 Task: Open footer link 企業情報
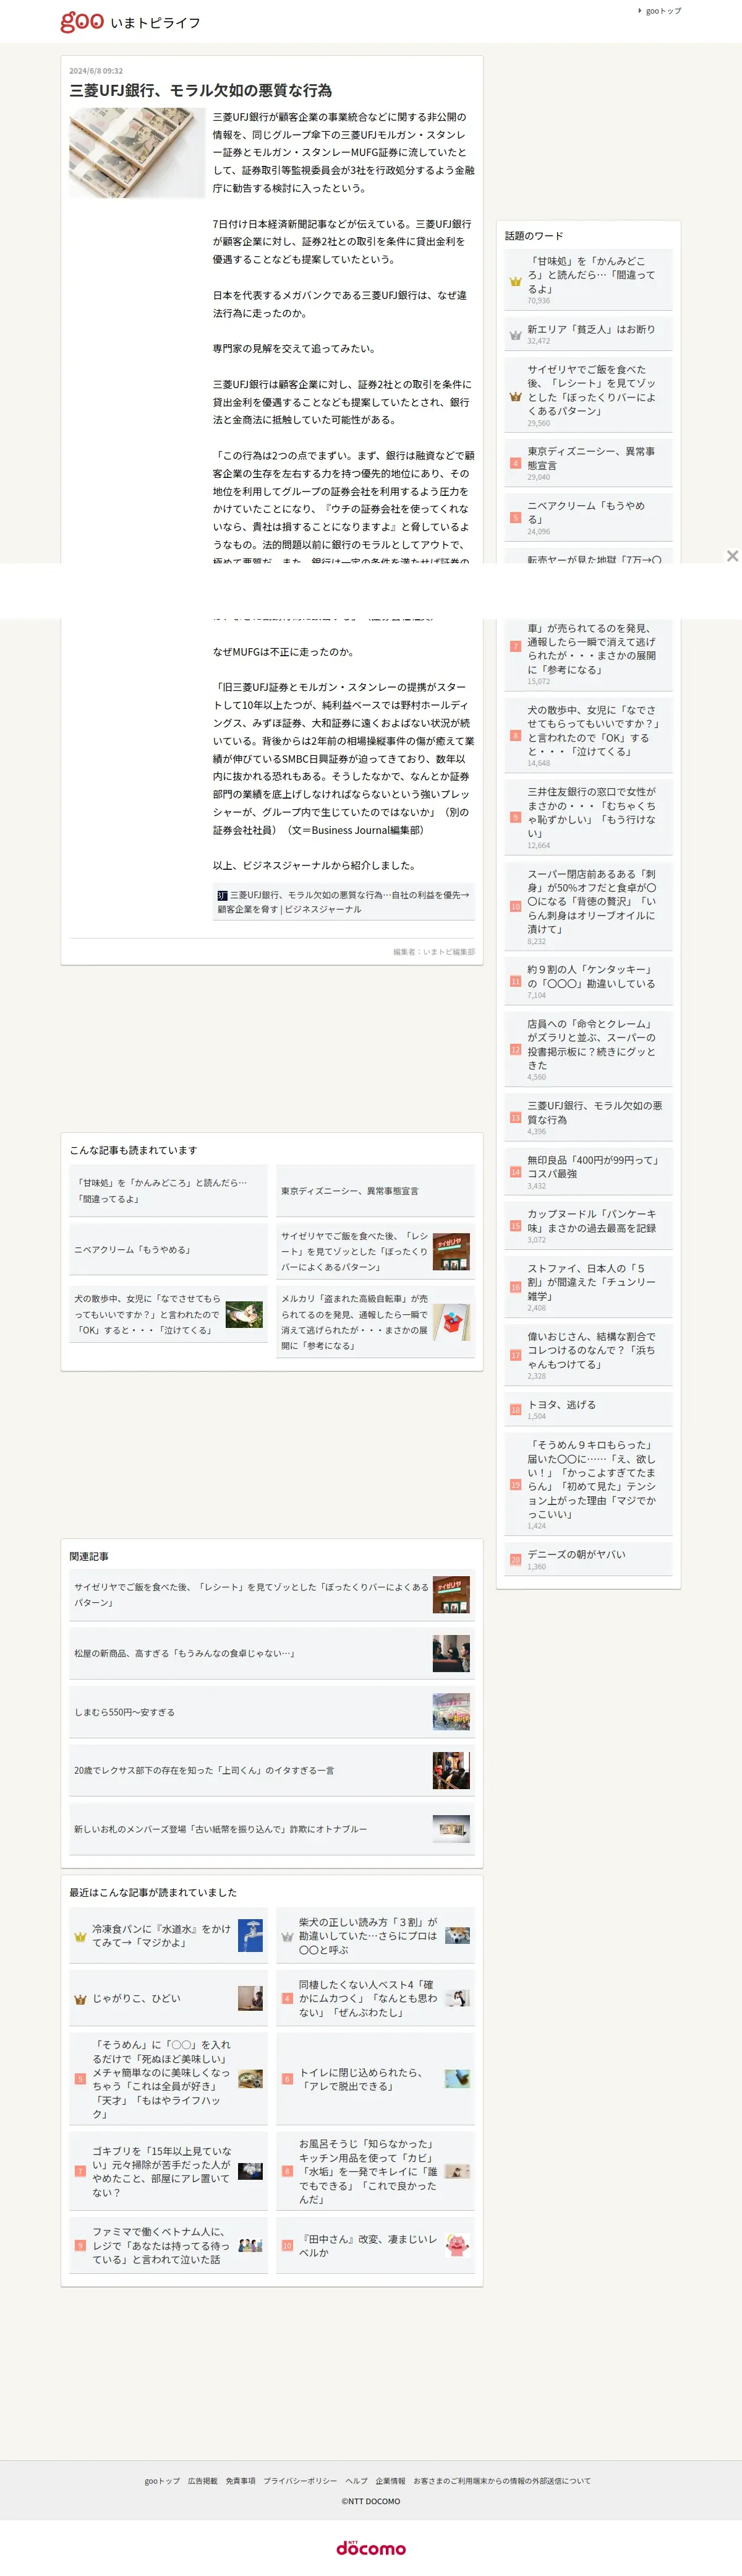coord(390,2480)
